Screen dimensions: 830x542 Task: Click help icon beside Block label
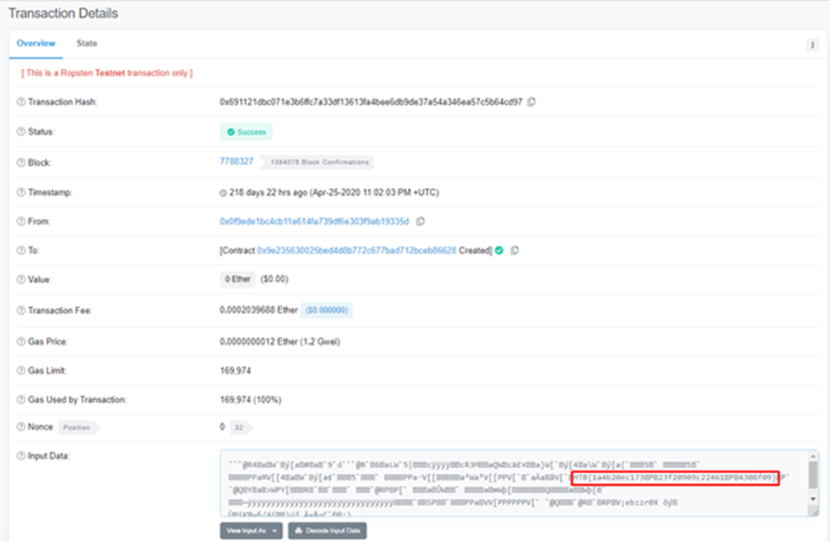tap(20, 163)
